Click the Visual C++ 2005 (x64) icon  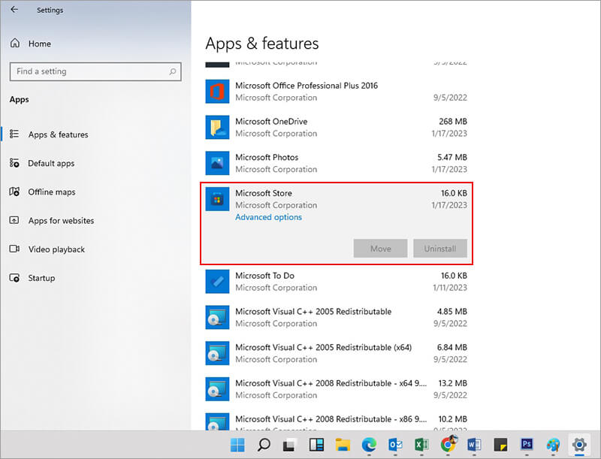(217, 353)
